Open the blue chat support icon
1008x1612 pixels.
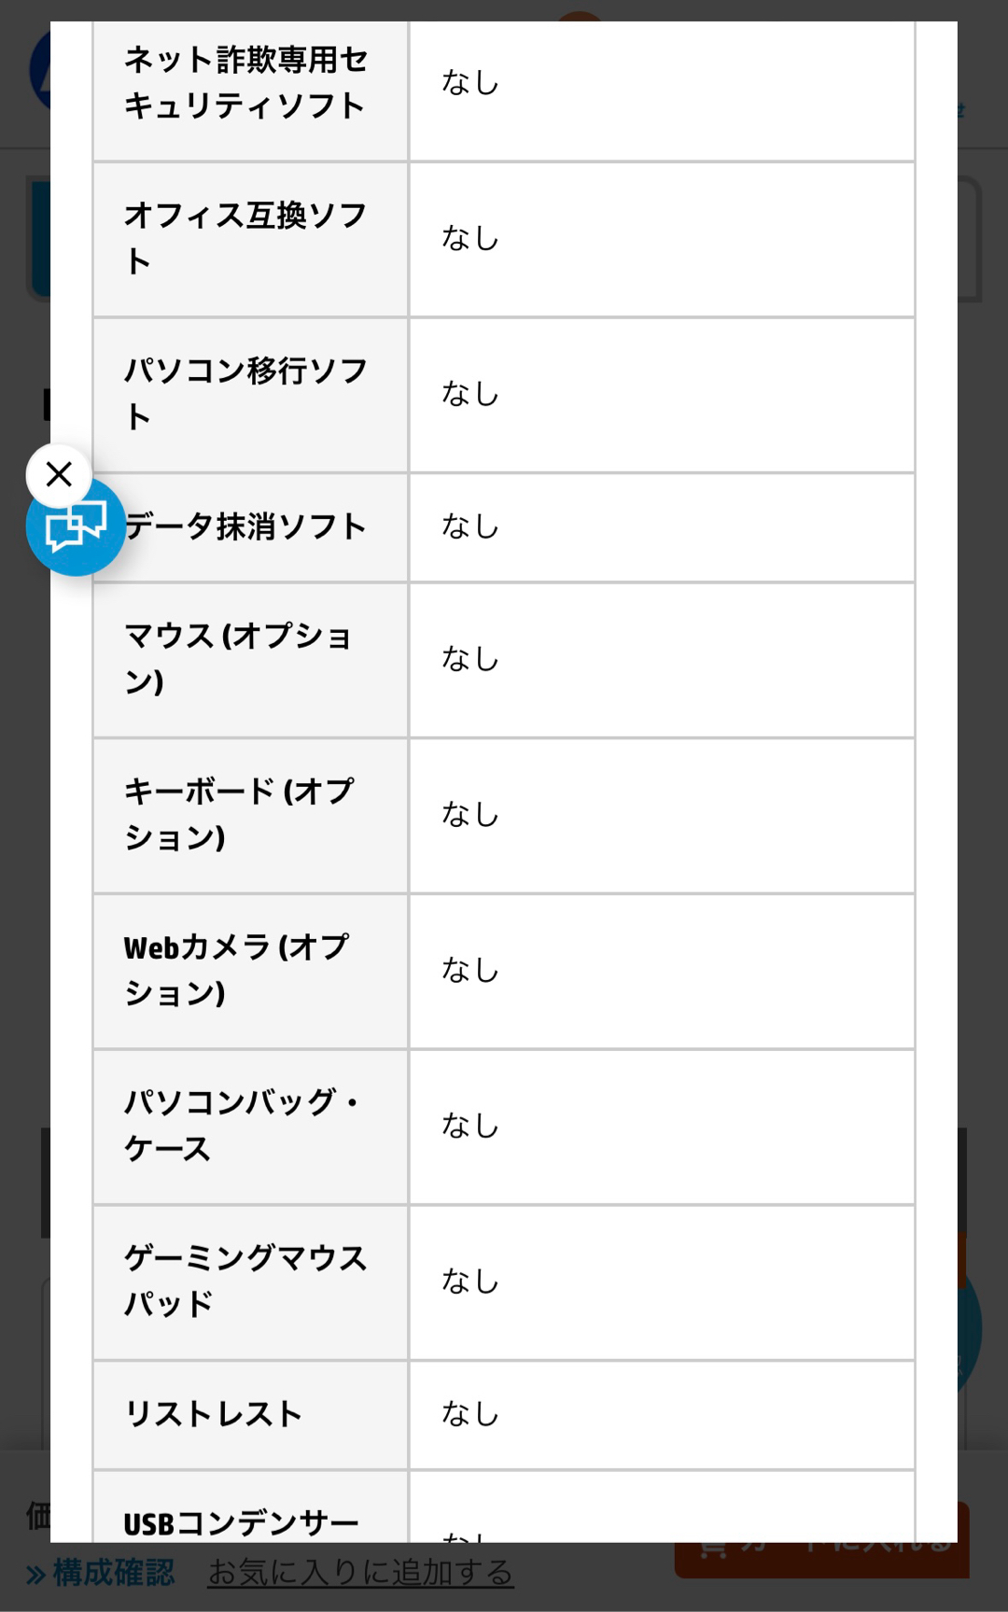click(75, 527)
